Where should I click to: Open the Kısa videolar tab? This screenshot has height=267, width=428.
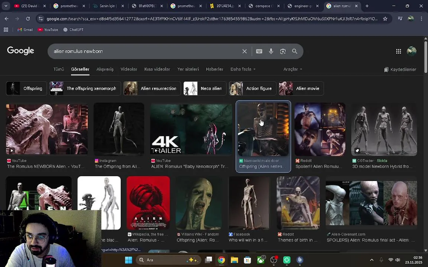point(157,69)
